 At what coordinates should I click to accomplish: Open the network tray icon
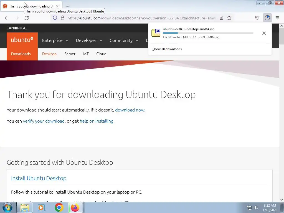(249, 208)
